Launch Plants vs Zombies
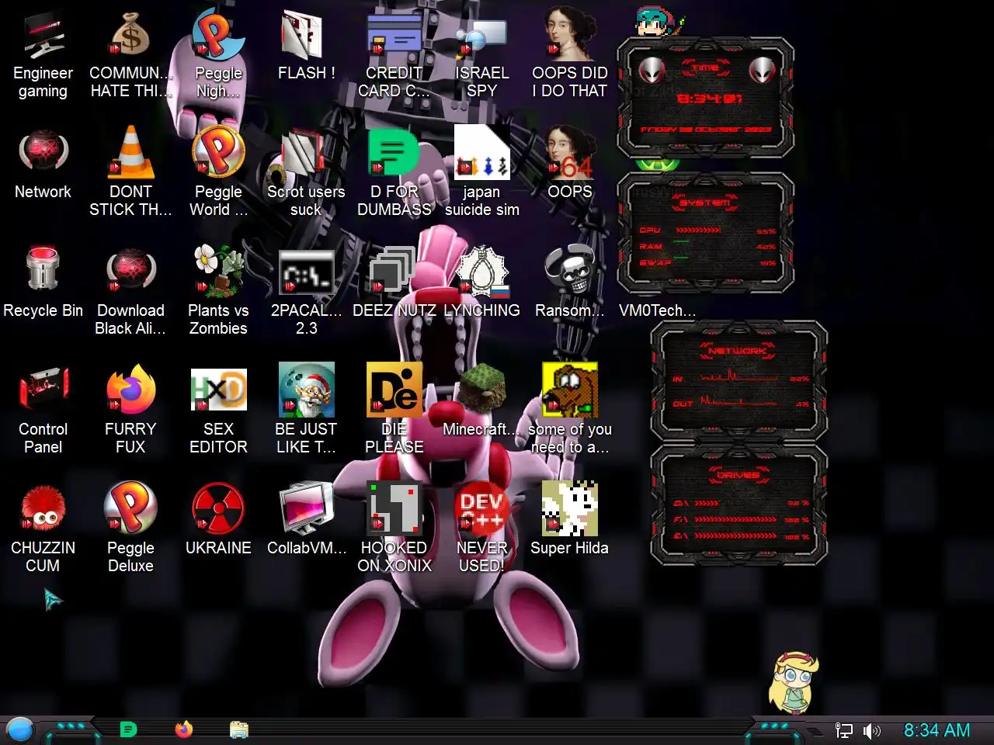Screen dimensions: 994x745 (218, 291)
